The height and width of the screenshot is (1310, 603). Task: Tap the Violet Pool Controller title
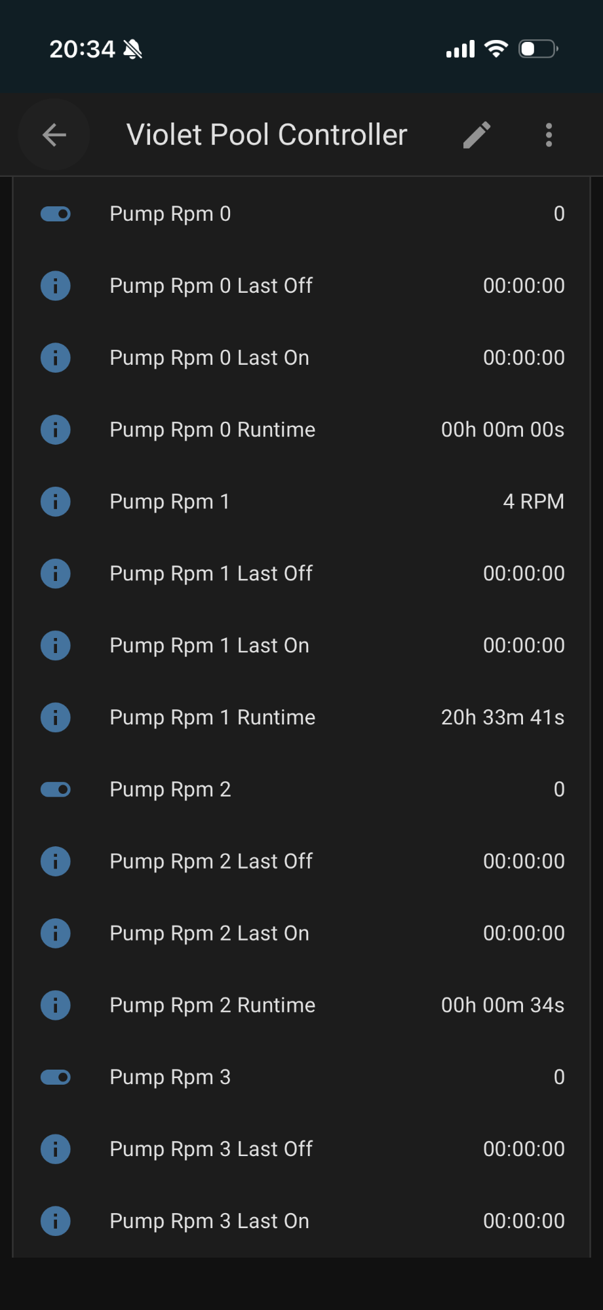coord(267,135)
